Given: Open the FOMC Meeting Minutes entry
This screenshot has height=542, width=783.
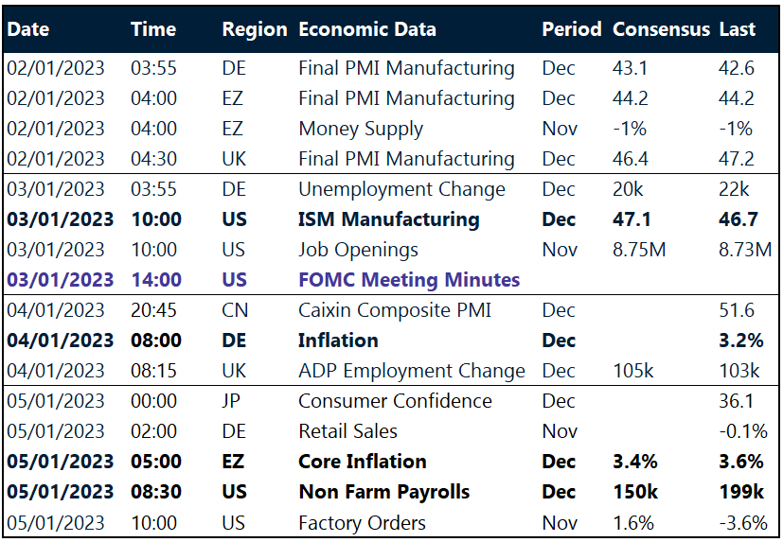Looking at the screenshot, I should tap(409, 280).
